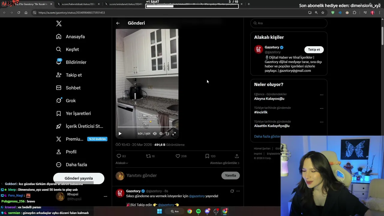Image resolution: width=384 pixels, height=216 pixels.
Task: Click the Gönderi yayınla button
Action: coord(79,178)
